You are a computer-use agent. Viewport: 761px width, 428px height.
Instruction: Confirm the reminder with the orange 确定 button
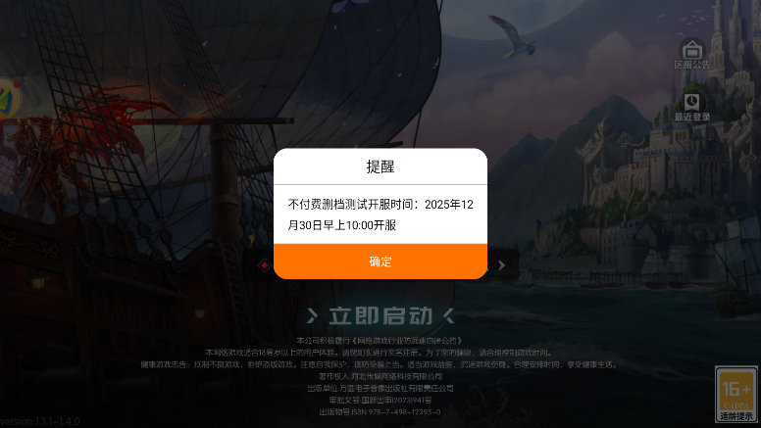380,262
